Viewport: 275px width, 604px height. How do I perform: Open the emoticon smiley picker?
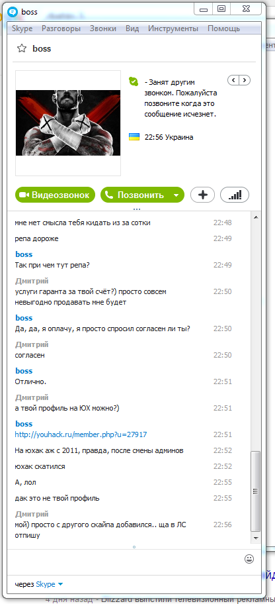249,558
